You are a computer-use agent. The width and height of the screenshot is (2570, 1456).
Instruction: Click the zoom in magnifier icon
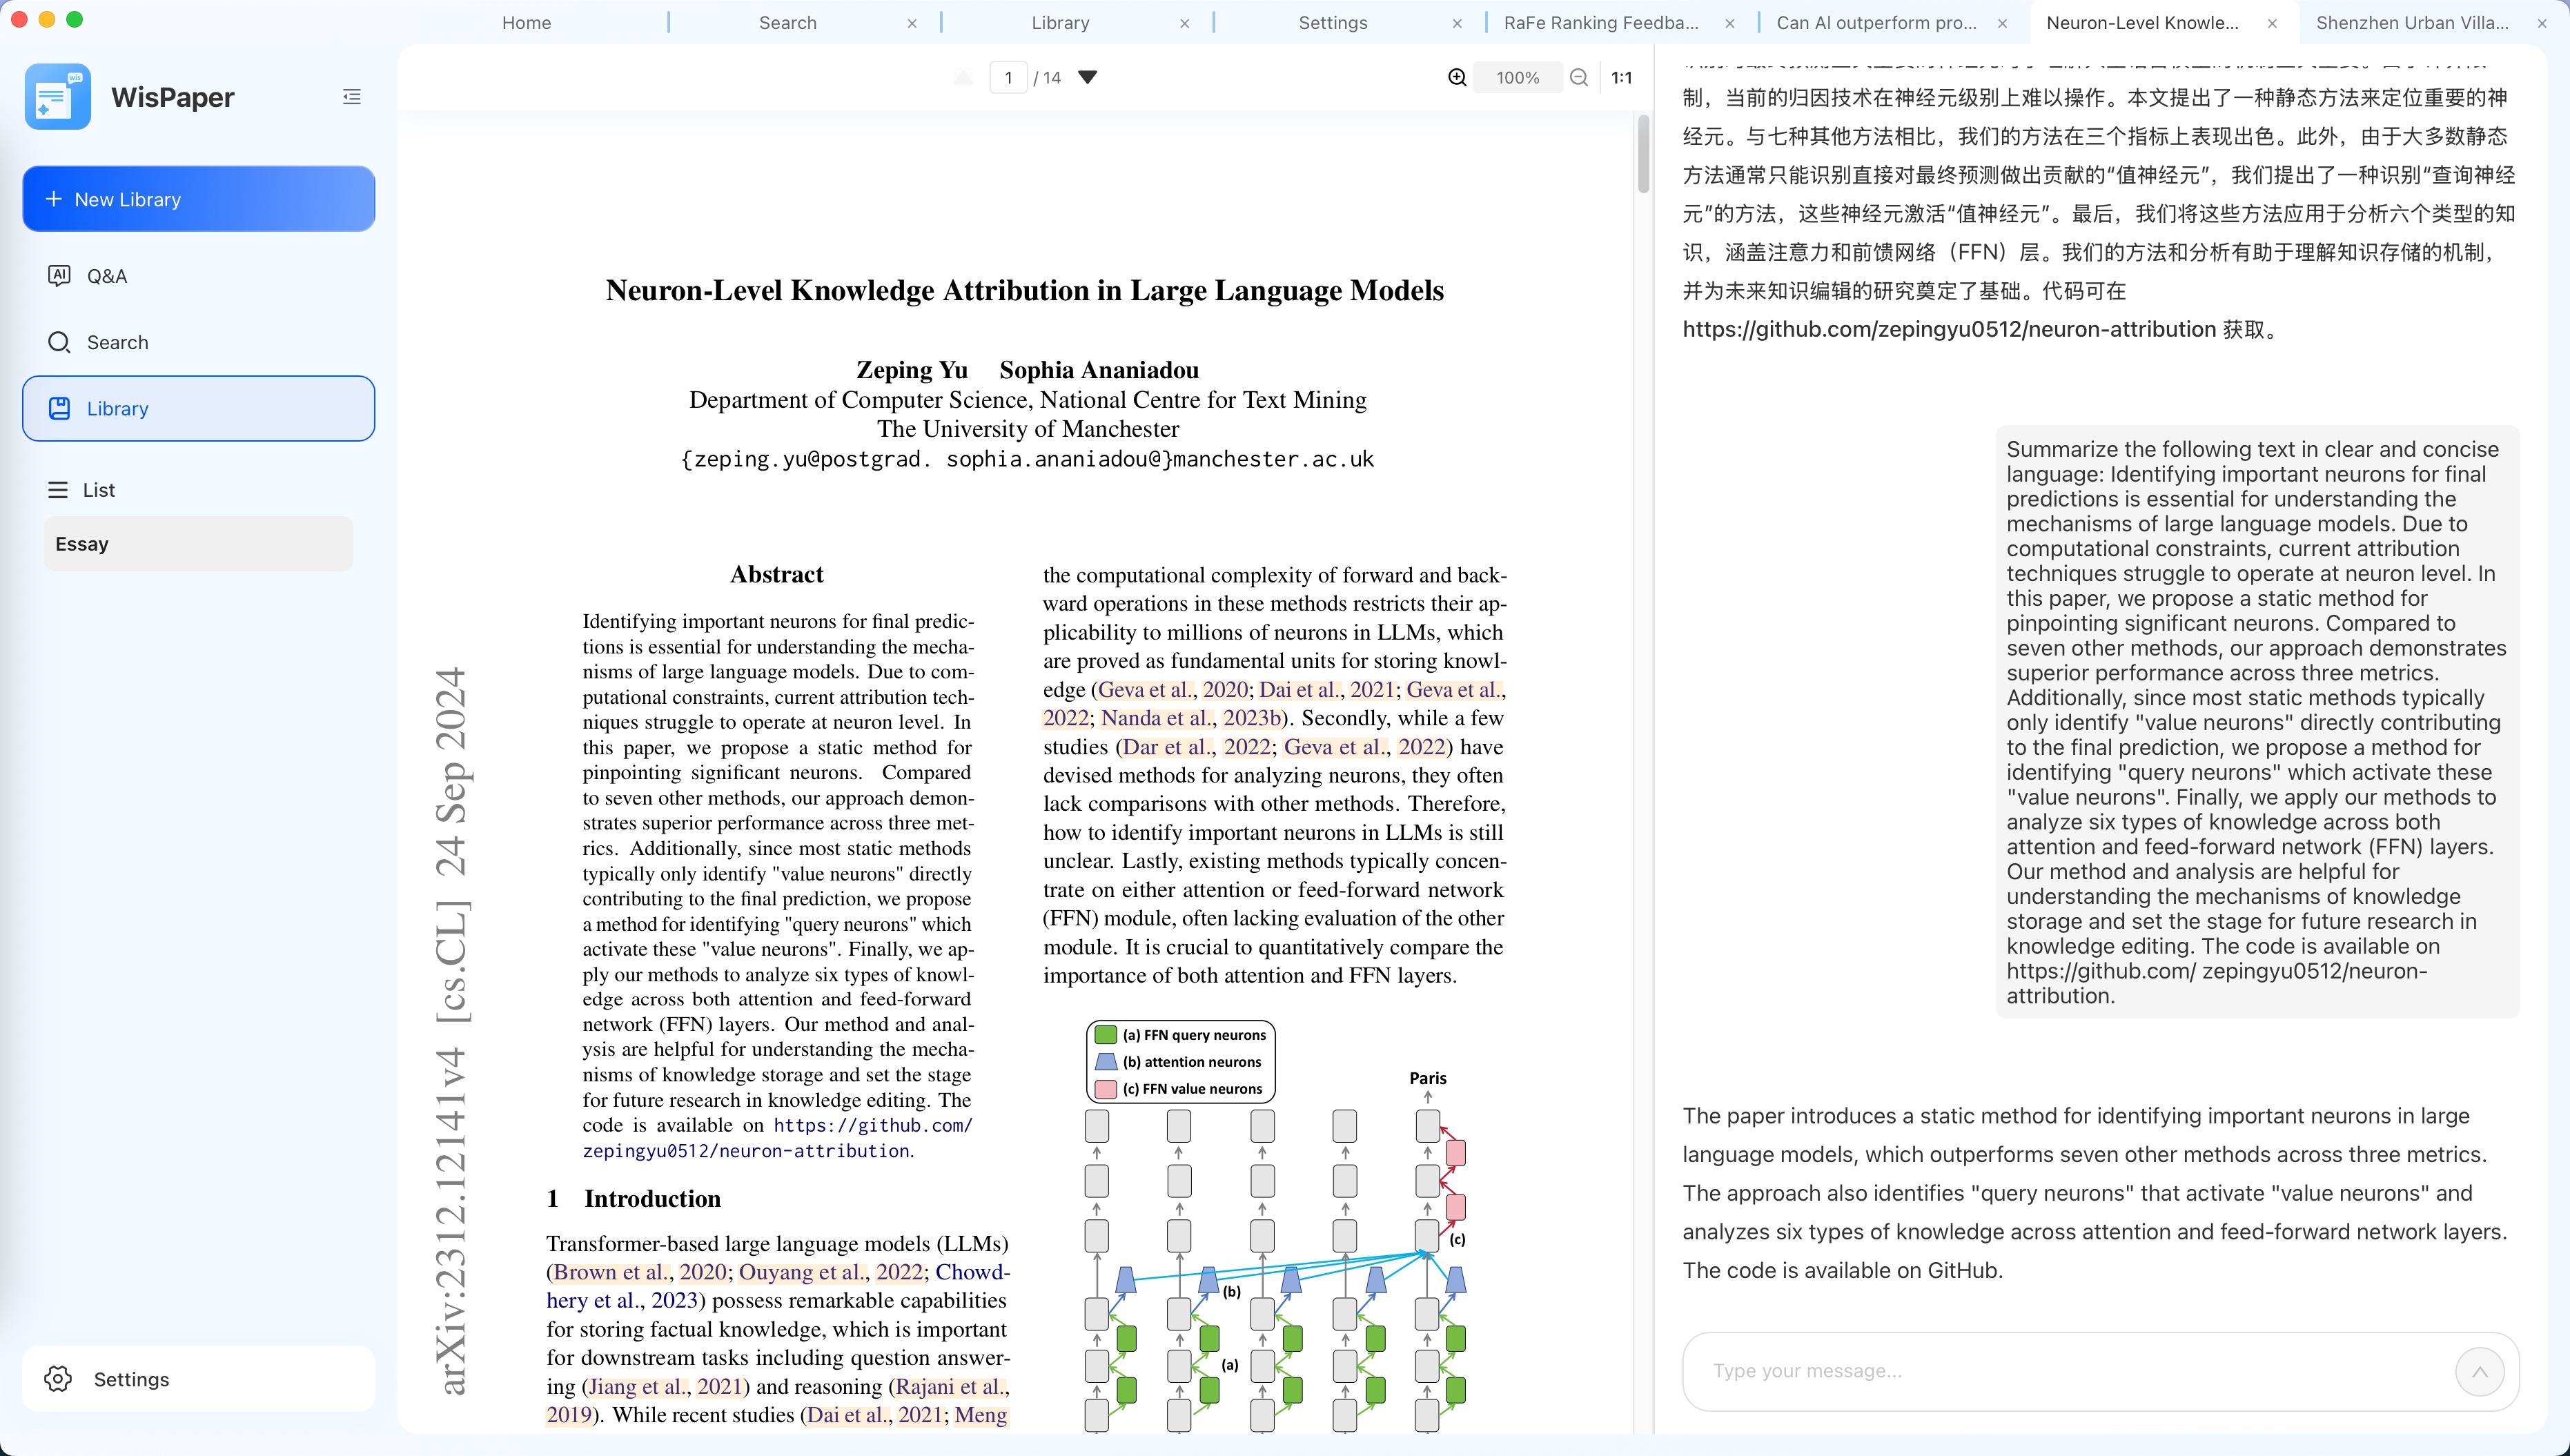1457,78
